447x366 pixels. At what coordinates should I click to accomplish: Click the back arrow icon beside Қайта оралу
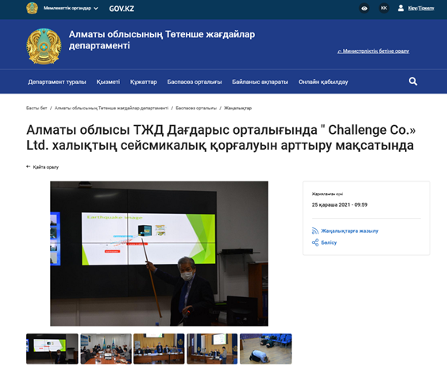tap(29, 166)
